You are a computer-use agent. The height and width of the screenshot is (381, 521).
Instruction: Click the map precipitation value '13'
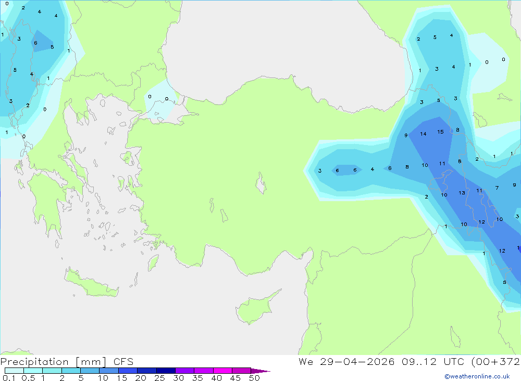coord(462,193)
